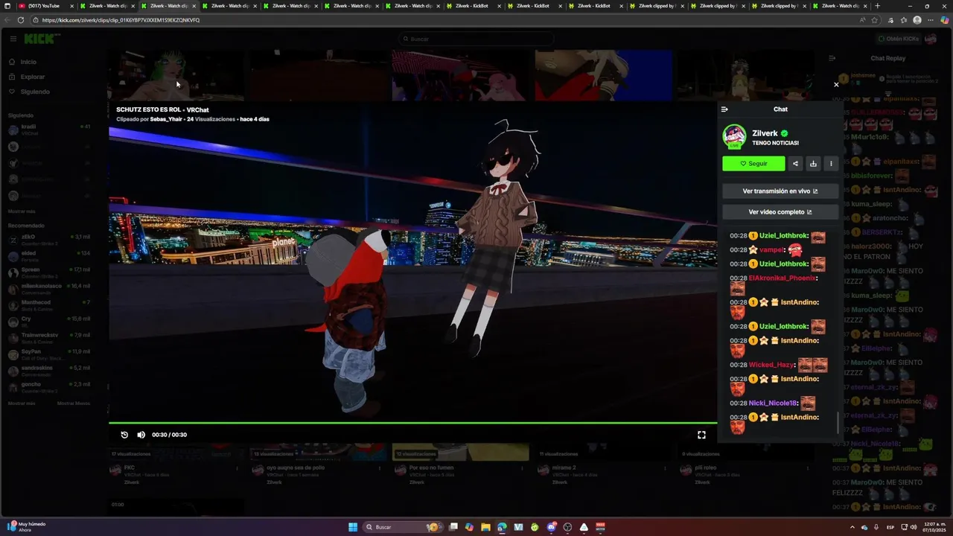The width and height of the screenshot is (953, 536).
Task: Open Discord from the taskbar
Action: click(x=551, y=527)
